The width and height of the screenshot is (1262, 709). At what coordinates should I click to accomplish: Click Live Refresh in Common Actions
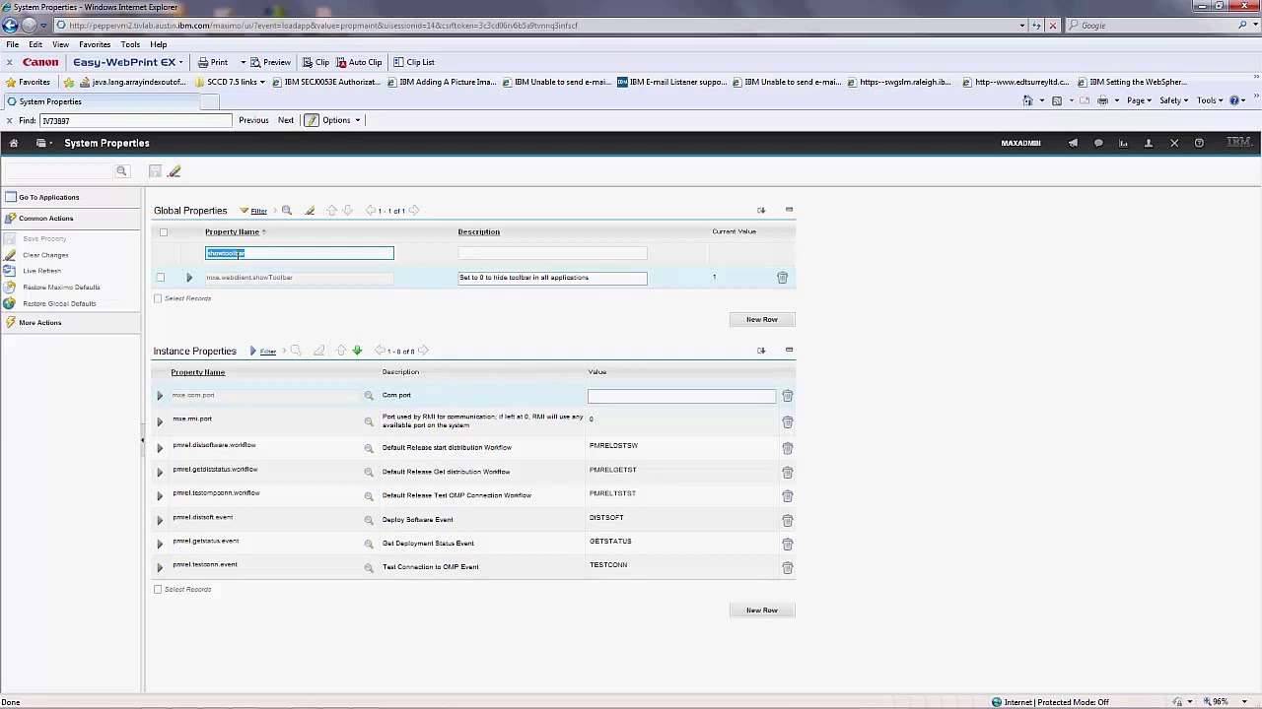[41, 271]
